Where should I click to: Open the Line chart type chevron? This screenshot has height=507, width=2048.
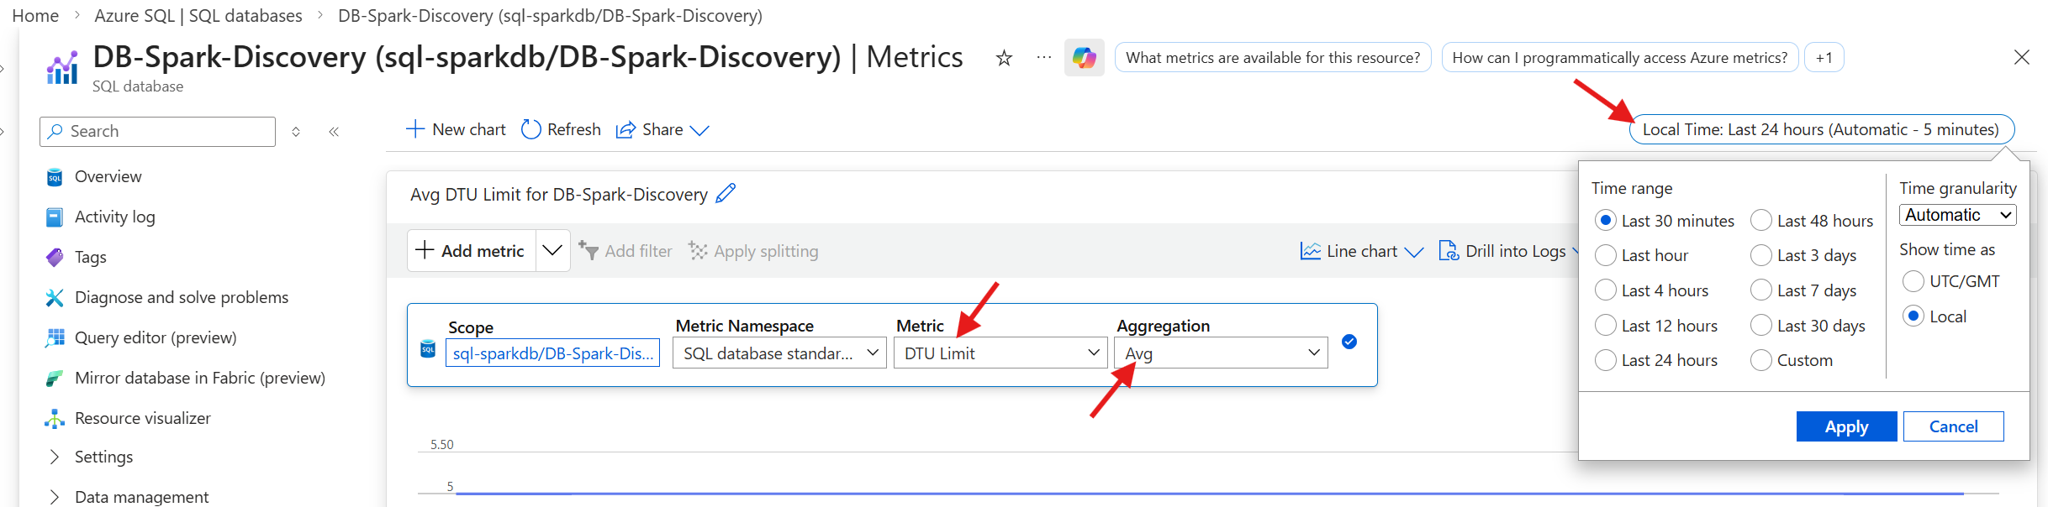(x=1414, y=252)
